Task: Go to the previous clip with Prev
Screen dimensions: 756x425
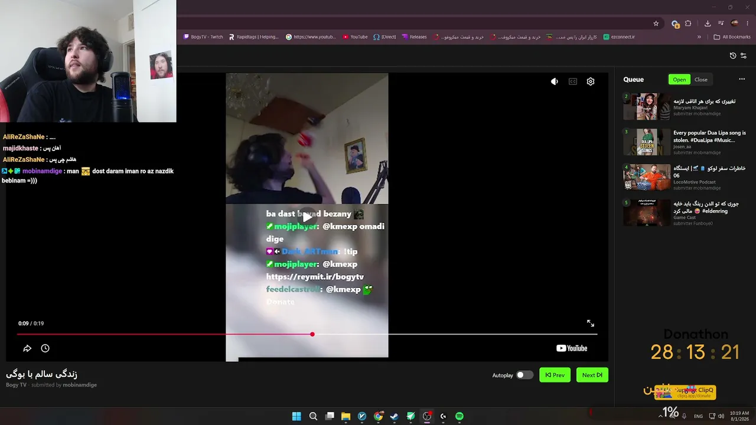Action: click(555, 375)
